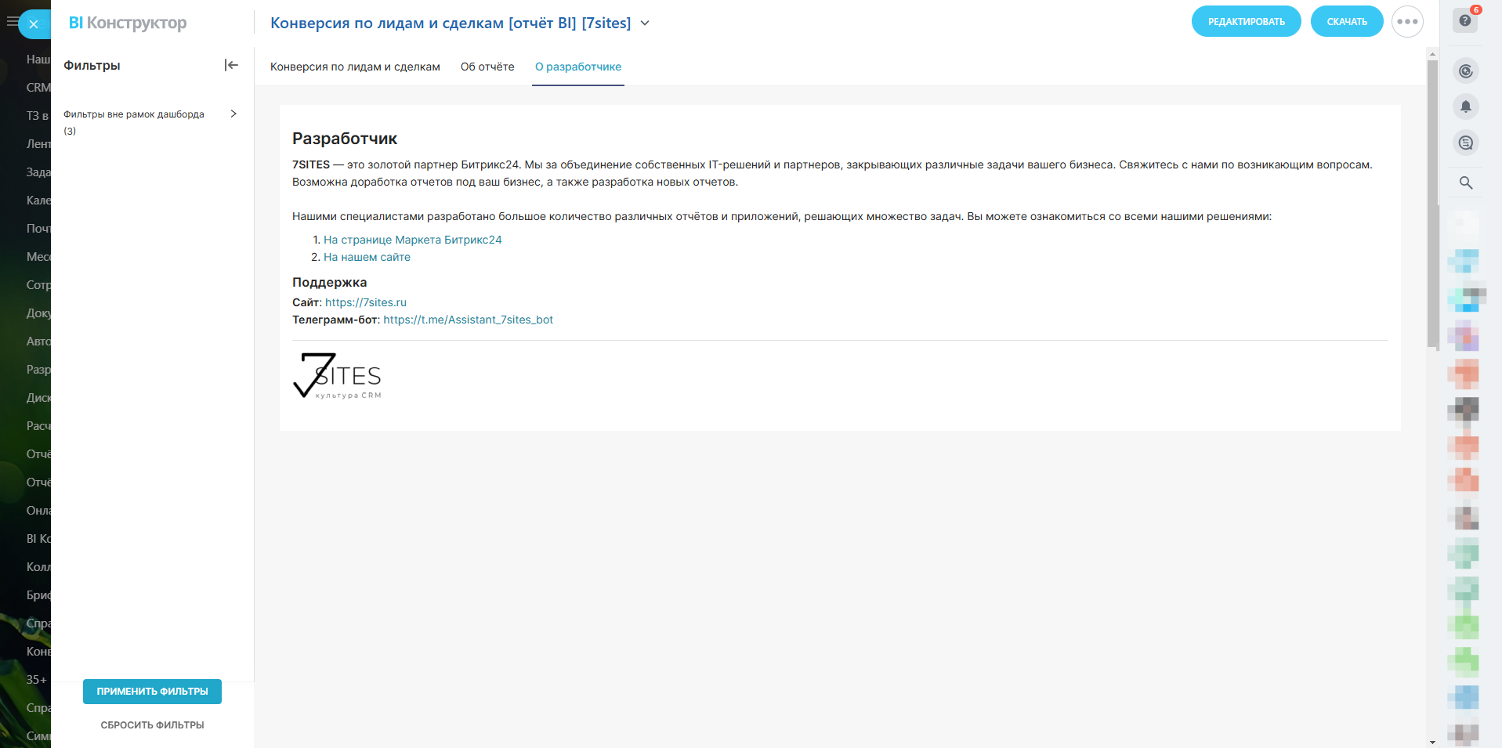Screen dimensions: 1502x748
Task: Click the report title Конверсия по лидам и сделкам
Action: pyautogui.click(x=451, y=23)
